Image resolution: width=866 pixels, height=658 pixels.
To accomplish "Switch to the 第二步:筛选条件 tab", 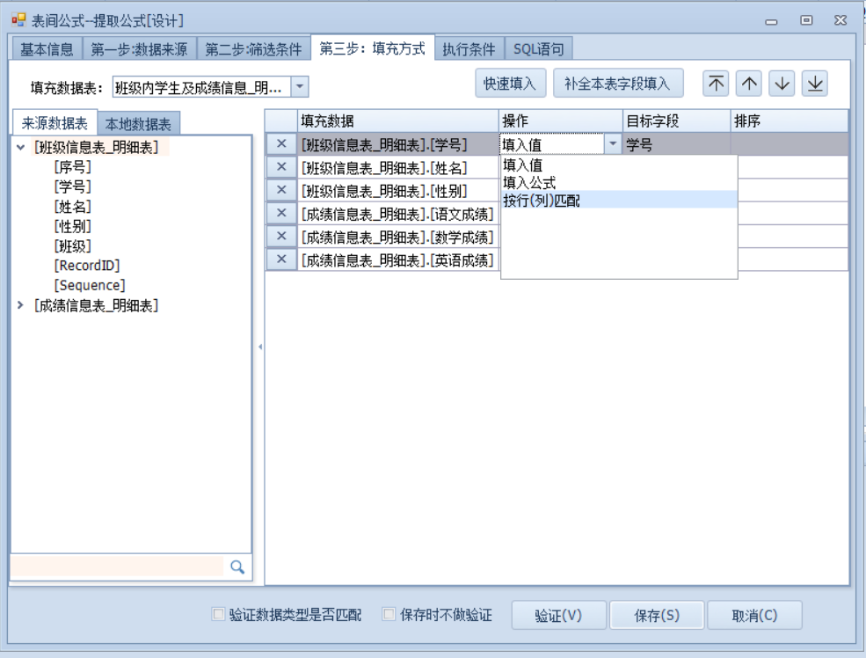I will click(254, 49).
